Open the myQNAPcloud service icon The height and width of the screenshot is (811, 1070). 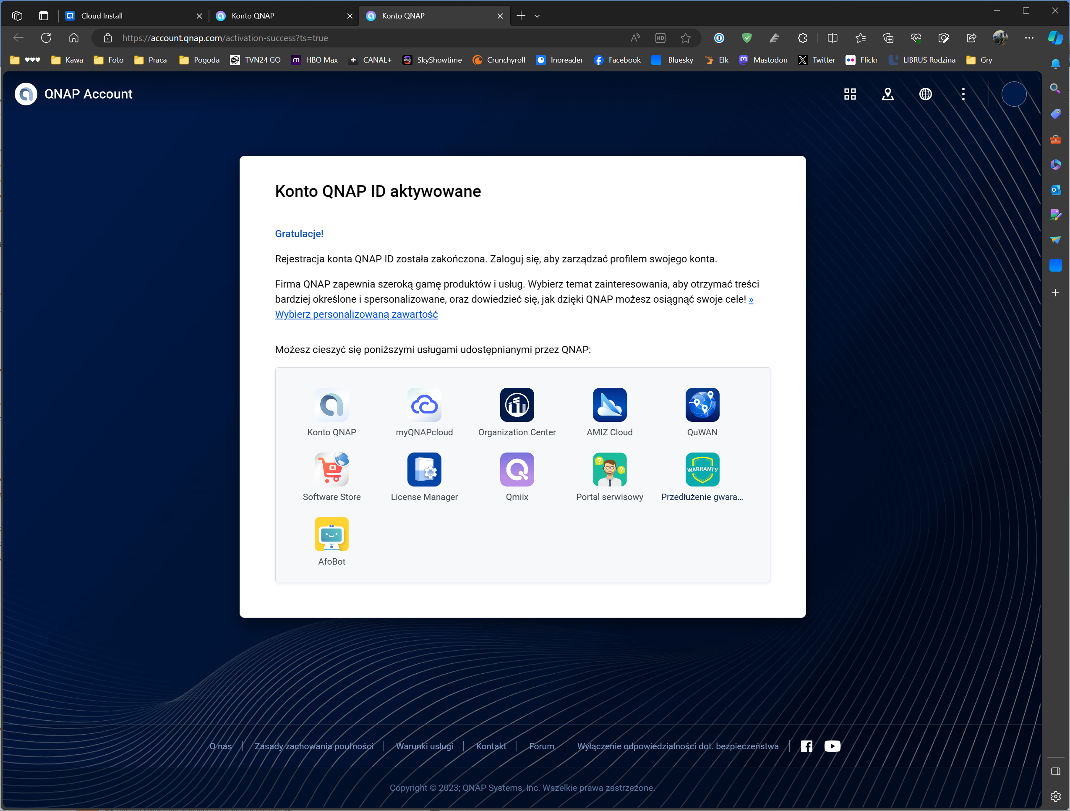point(424,405)
